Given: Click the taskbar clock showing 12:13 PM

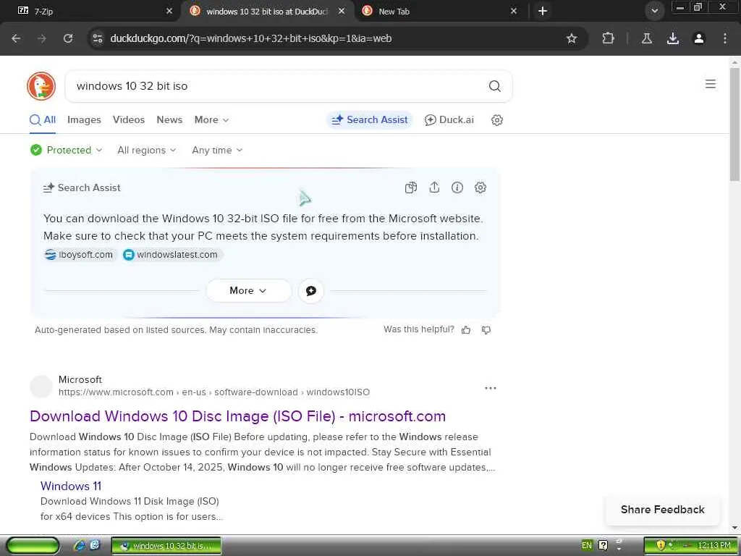Looking at the screenshot, I should pos(714,546).
